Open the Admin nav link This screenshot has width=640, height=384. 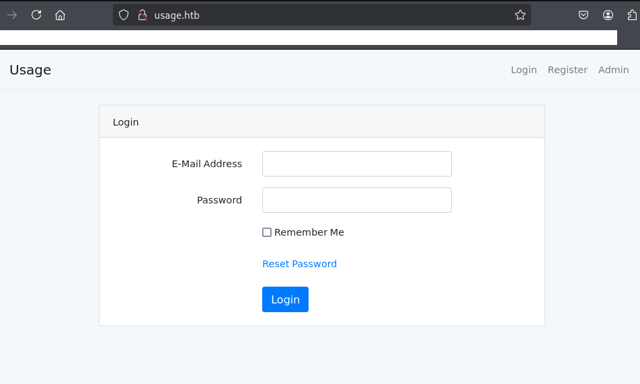coord(613,70)
